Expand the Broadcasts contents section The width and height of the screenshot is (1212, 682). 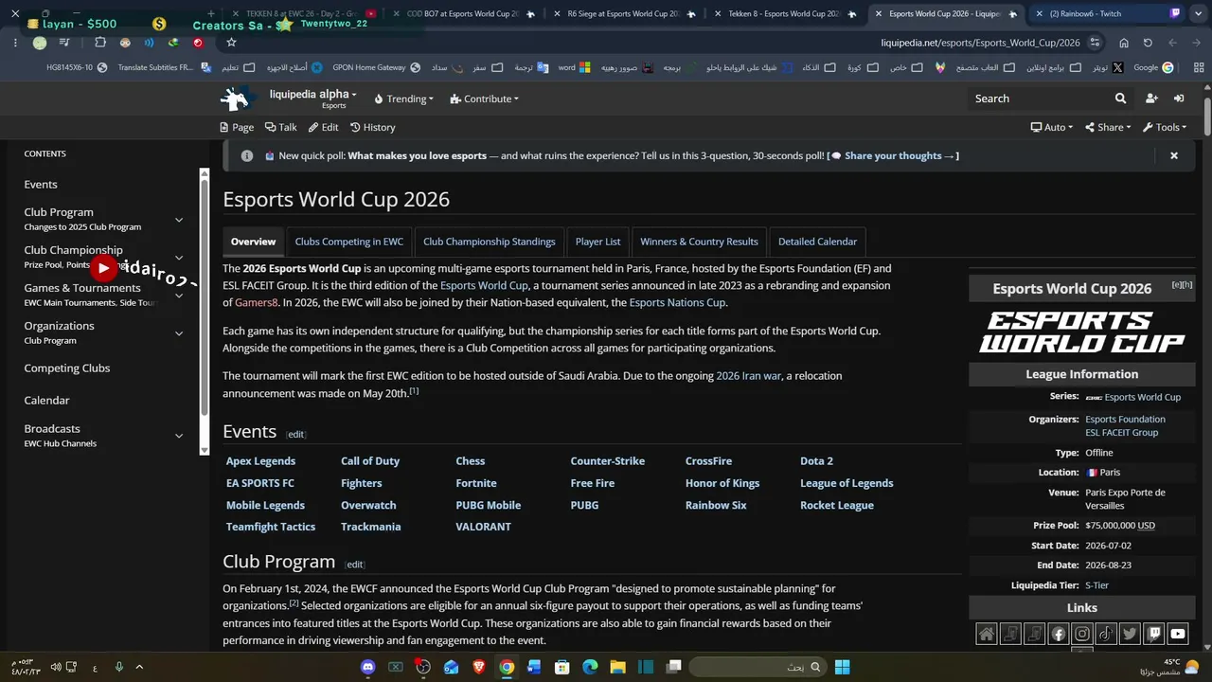[x=179, y=436]
